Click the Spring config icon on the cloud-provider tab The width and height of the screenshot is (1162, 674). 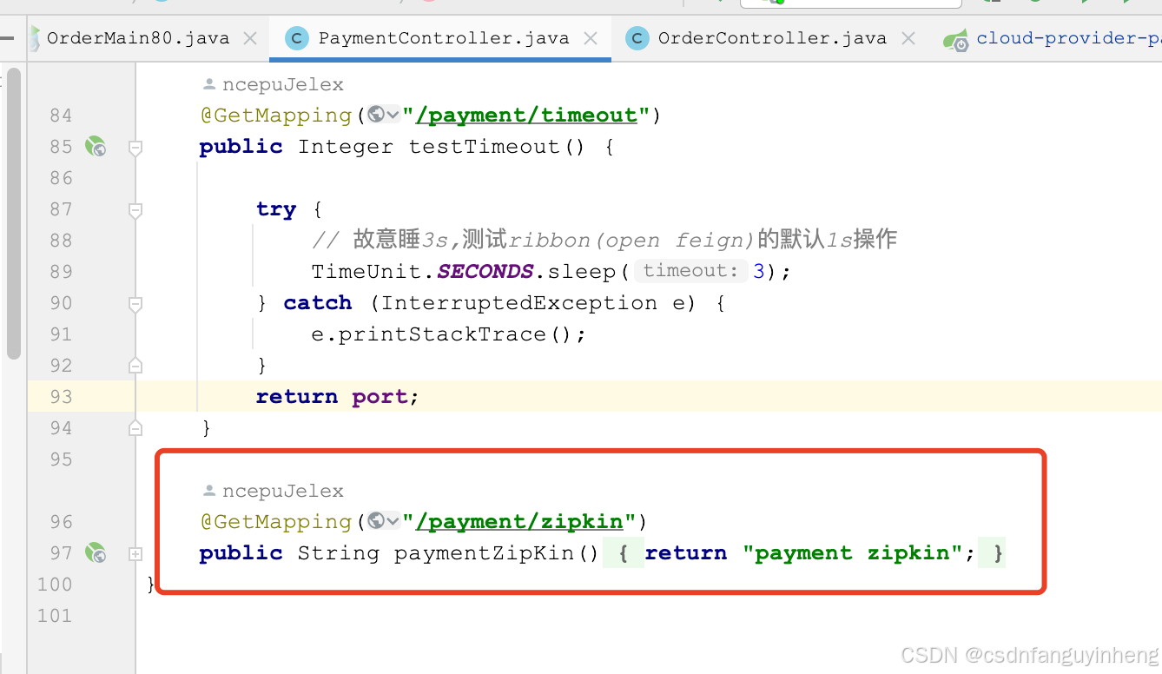(x=956, y=39)
